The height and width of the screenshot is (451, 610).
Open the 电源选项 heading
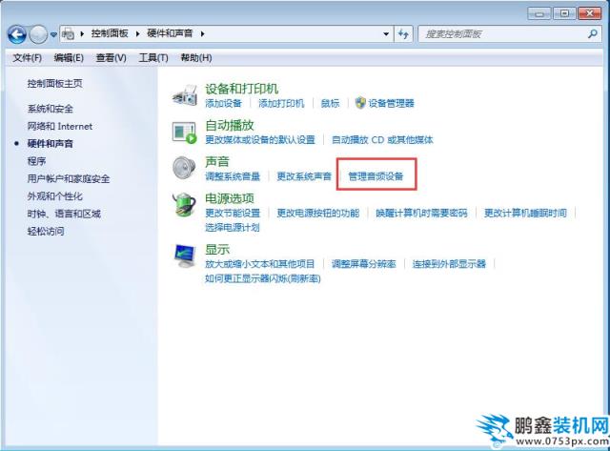coord(230,198)
